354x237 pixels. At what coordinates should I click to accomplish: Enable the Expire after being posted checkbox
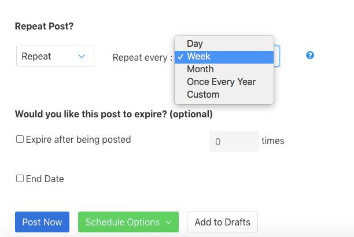(20, 139)
